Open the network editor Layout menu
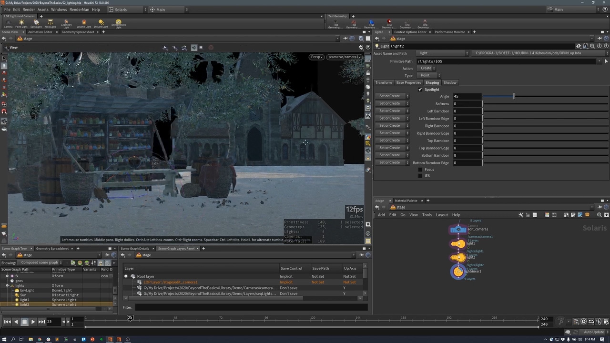610x343 pixels. 442,215
